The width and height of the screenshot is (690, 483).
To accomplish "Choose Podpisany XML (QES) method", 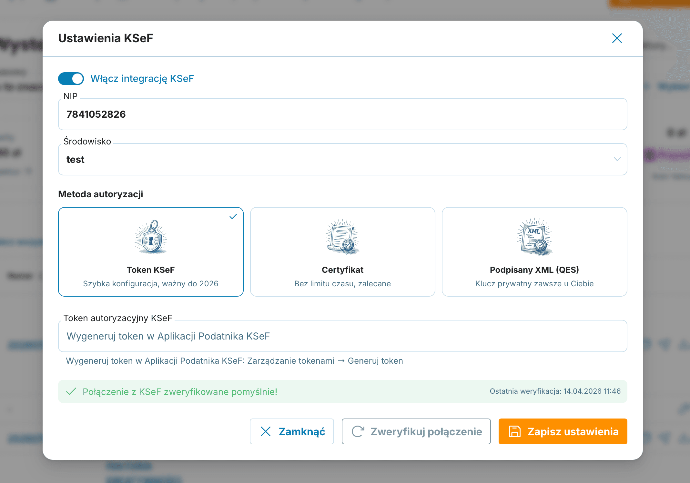I will [x=534, y=251].
